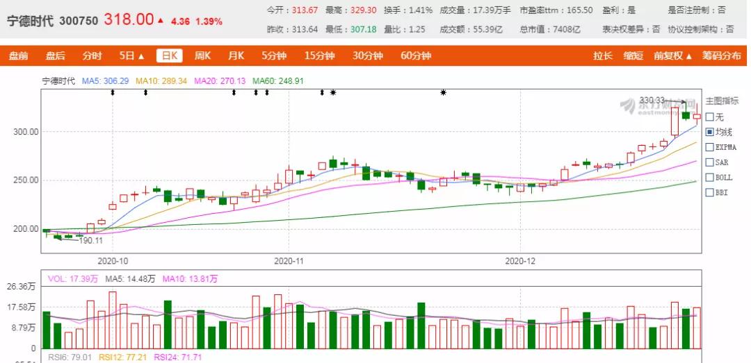Click the current price 318.00

pyautogui.click(x=129, y=20)
